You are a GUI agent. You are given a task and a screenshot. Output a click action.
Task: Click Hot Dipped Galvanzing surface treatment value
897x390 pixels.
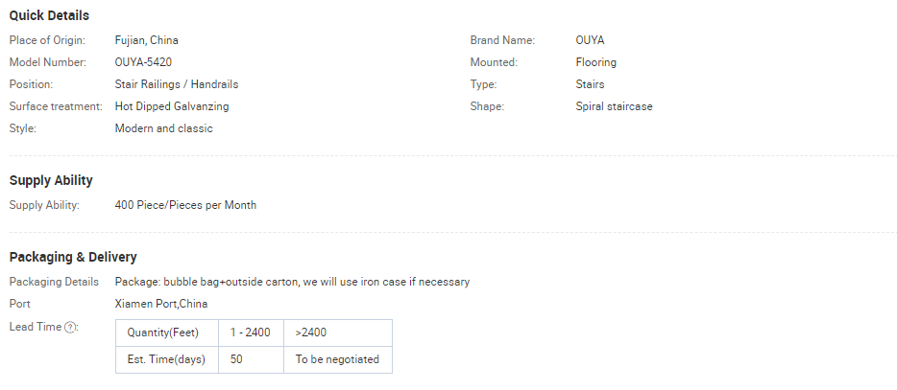coord(172,106)
